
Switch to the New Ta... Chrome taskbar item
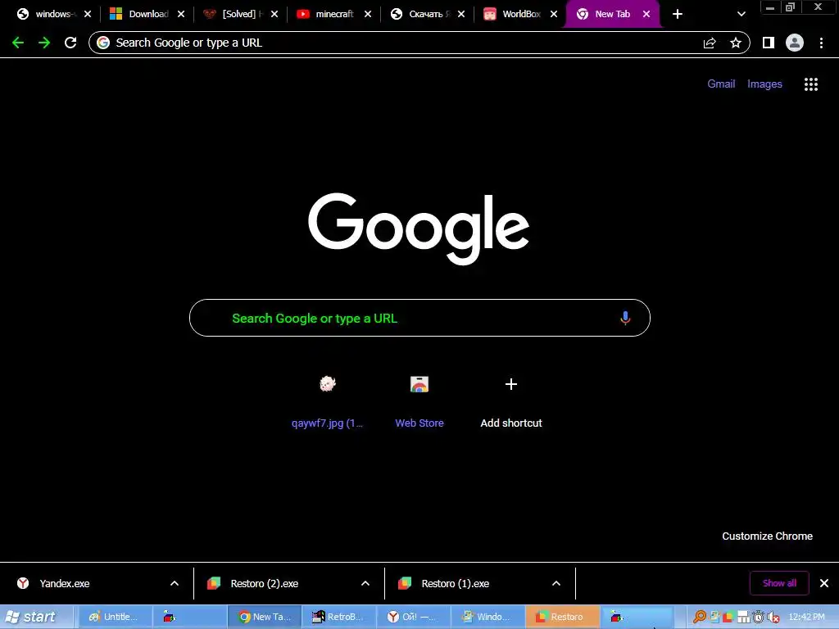click(x=265, y=617)
